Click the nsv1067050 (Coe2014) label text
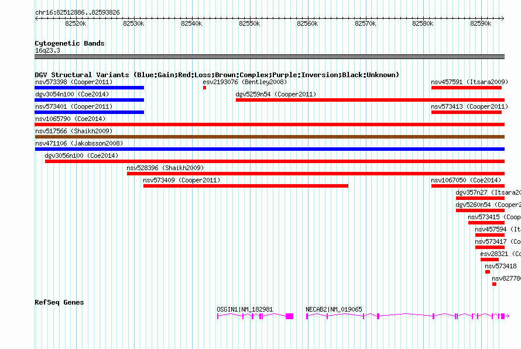The height and width of the screenshot is (349, 521). (x=466, y=180)
